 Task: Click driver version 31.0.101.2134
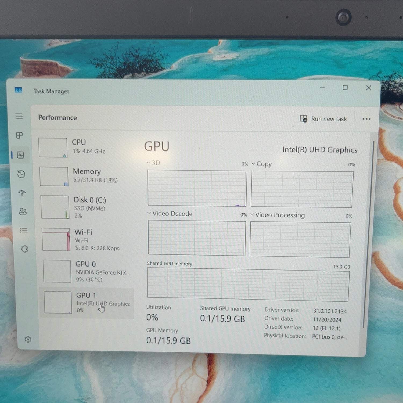(x=330, y=311)
